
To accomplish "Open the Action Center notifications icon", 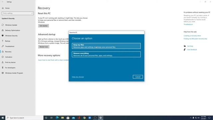I will (x=209, y=118).
